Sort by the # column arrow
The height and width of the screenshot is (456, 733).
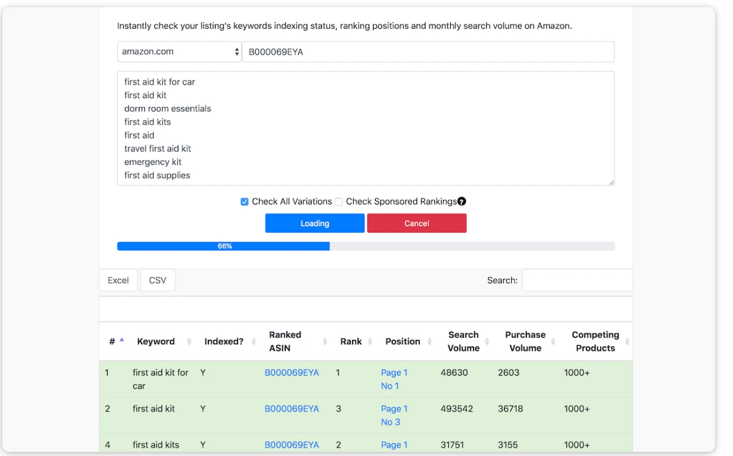[121, 340]
